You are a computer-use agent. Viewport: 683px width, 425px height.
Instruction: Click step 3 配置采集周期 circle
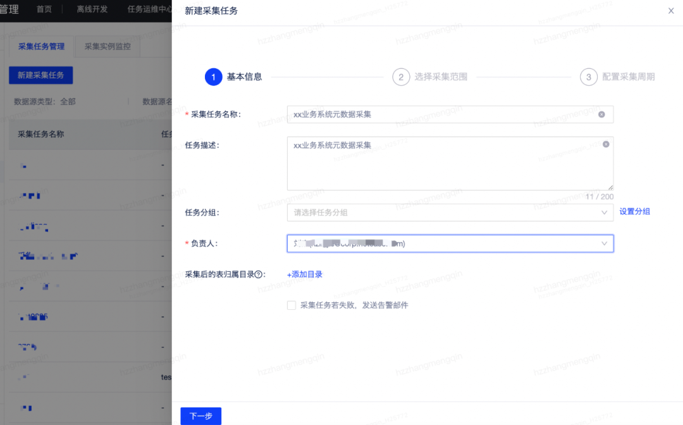(x=588, y=77)
